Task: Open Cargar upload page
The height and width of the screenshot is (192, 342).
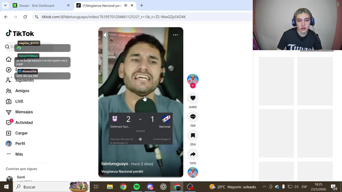Action: pos(17,133)
